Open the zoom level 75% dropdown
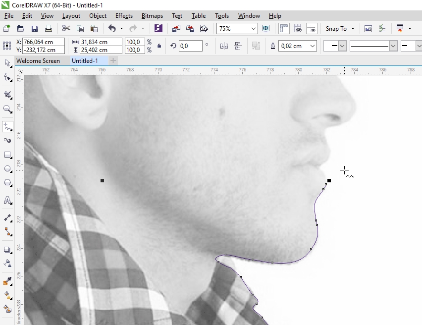422x325 pixels. point(254,29)
